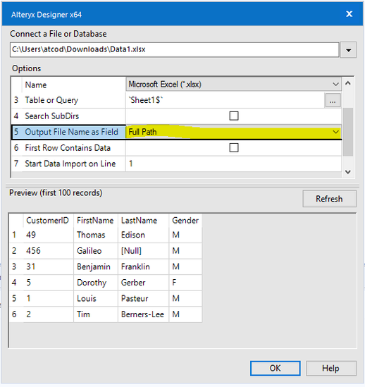The width and height of the screenshot is (365, 387).
Task: Click the Start Data Import on Line value
Action: point(233,164)
